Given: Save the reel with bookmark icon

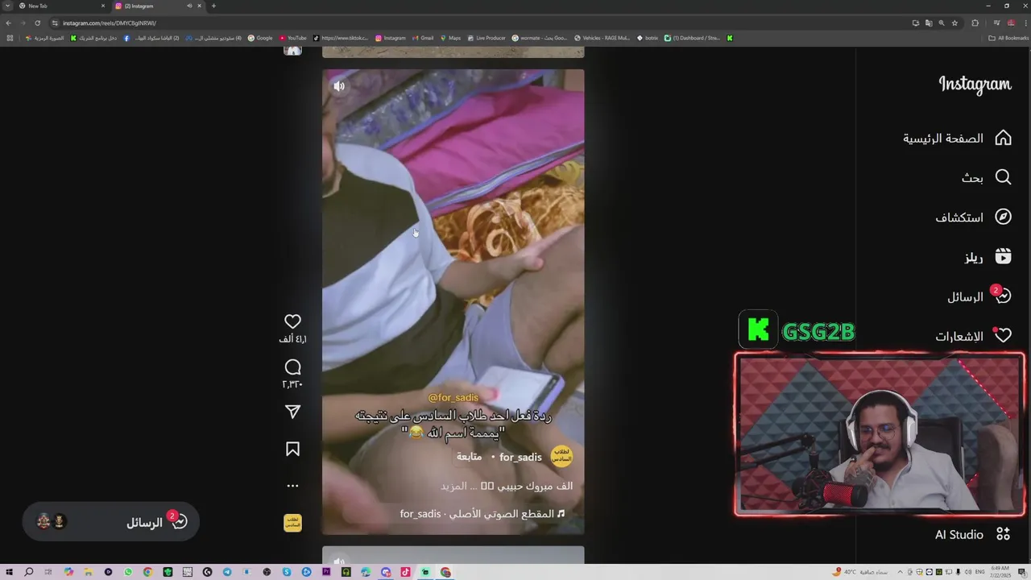Looking at the screenshot, I should click(x=292, y=449).
